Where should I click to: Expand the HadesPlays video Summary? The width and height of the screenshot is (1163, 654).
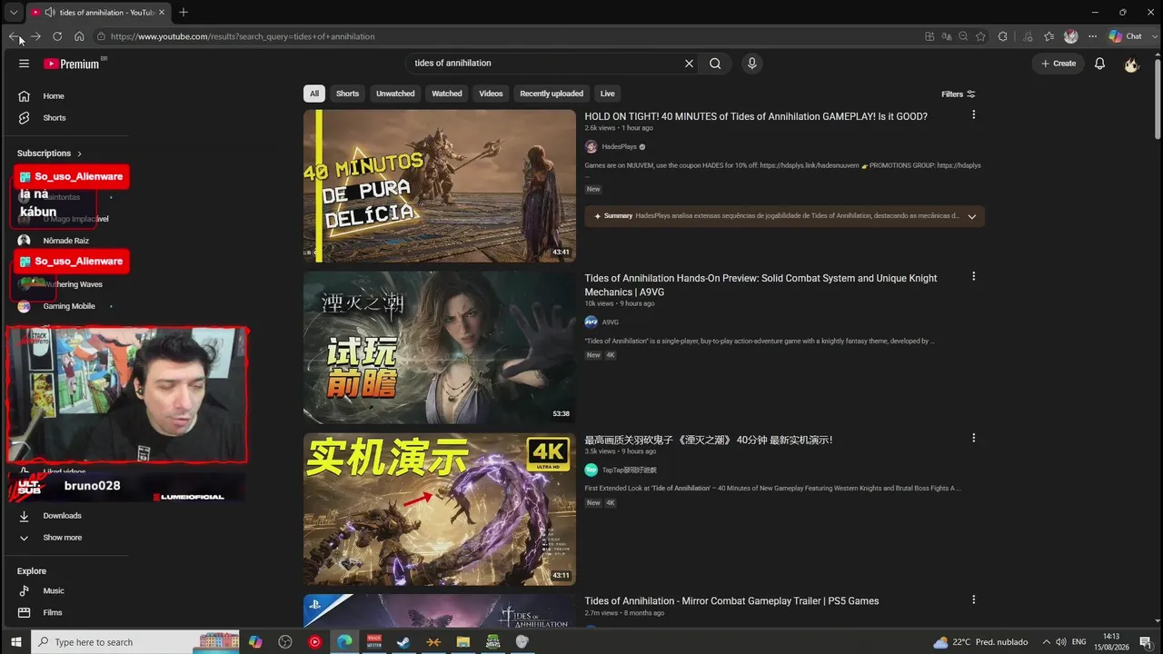coord(971,216)
